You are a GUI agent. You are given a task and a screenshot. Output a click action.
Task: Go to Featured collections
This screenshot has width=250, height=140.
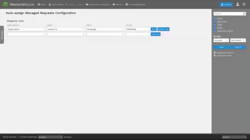pos(98,4)
